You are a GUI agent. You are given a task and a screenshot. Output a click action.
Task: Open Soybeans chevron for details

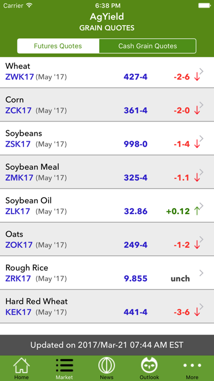coord(201,138)
